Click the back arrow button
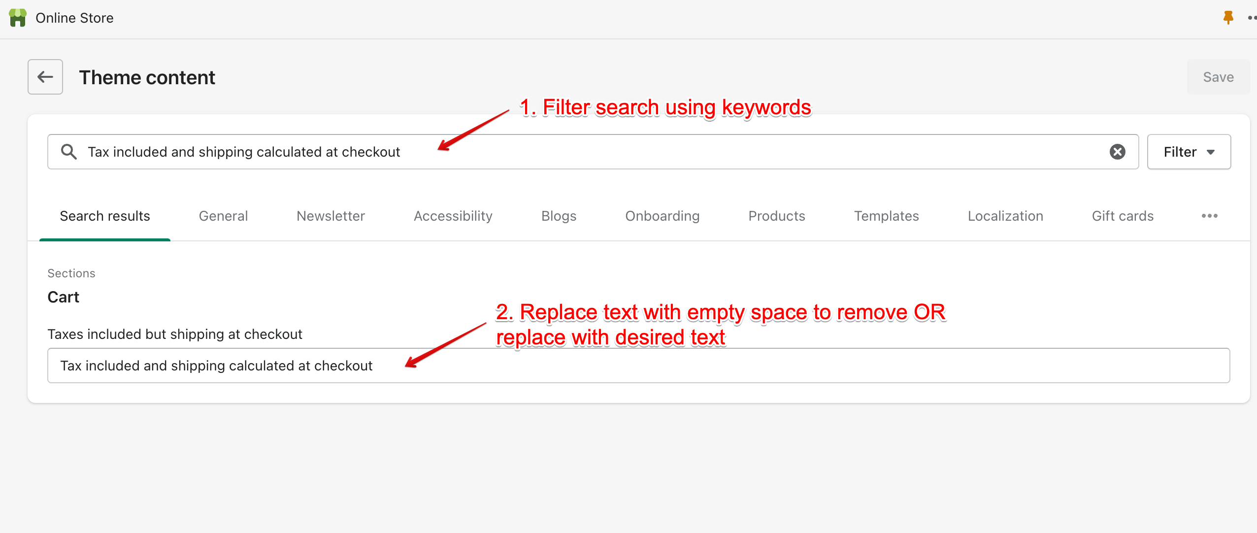This screenshot has width=1257, height=533. tap(45, 77)
